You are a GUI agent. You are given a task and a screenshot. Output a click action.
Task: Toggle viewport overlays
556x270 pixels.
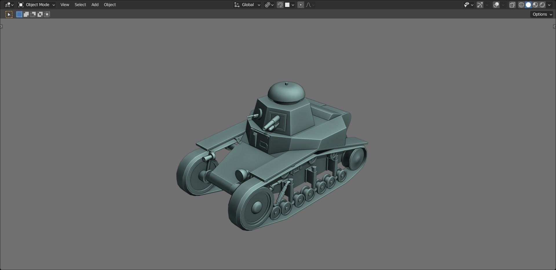coord(496,5)
